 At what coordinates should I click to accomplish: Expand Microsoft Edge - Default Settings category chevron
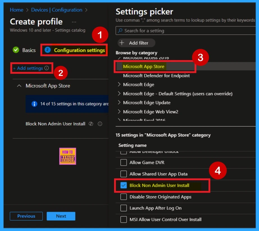point(119,93)
